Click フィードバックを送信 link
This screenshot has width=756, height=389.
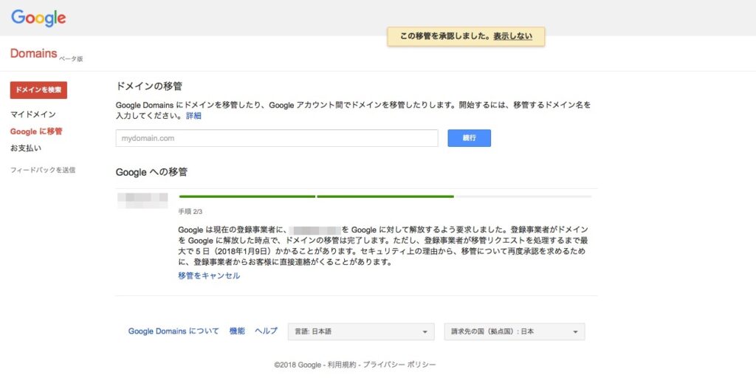pyautogui.click(x=43, y=170)
